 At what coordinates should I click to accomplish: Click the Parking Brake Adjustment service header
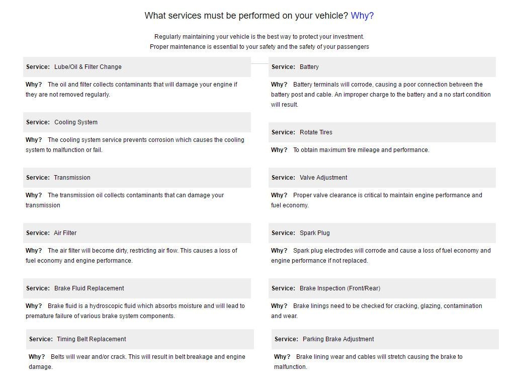385,339
